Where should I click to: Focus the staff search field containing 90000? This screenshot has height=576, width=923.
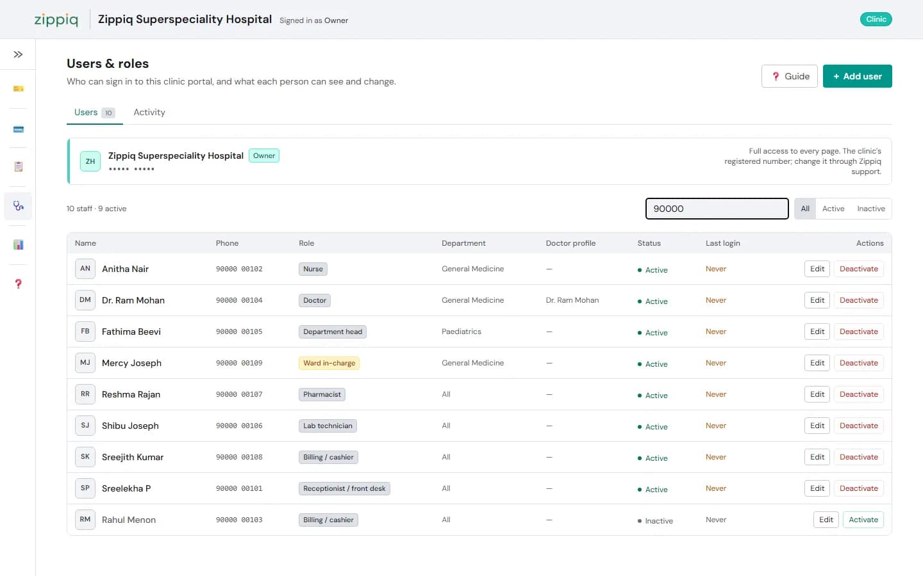[x=717, y=209]
